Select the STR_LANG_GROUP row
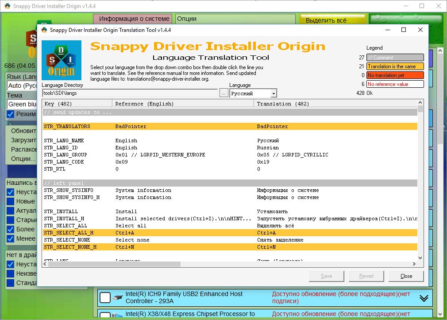The height and width of the screenshot is (320, 447). click(x=230, y=155)
